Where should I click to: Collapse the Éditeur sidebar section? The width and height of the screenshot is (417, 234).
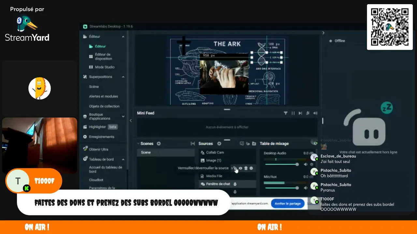click(123, 37)
